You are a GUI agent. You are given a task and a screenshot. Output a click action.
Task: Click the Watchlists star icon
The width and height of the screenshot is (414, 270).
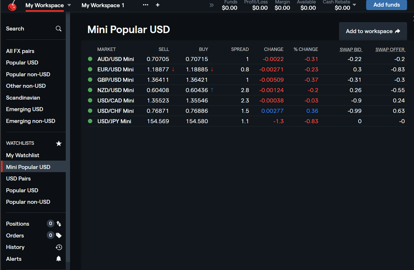click(x=59, y=143)
